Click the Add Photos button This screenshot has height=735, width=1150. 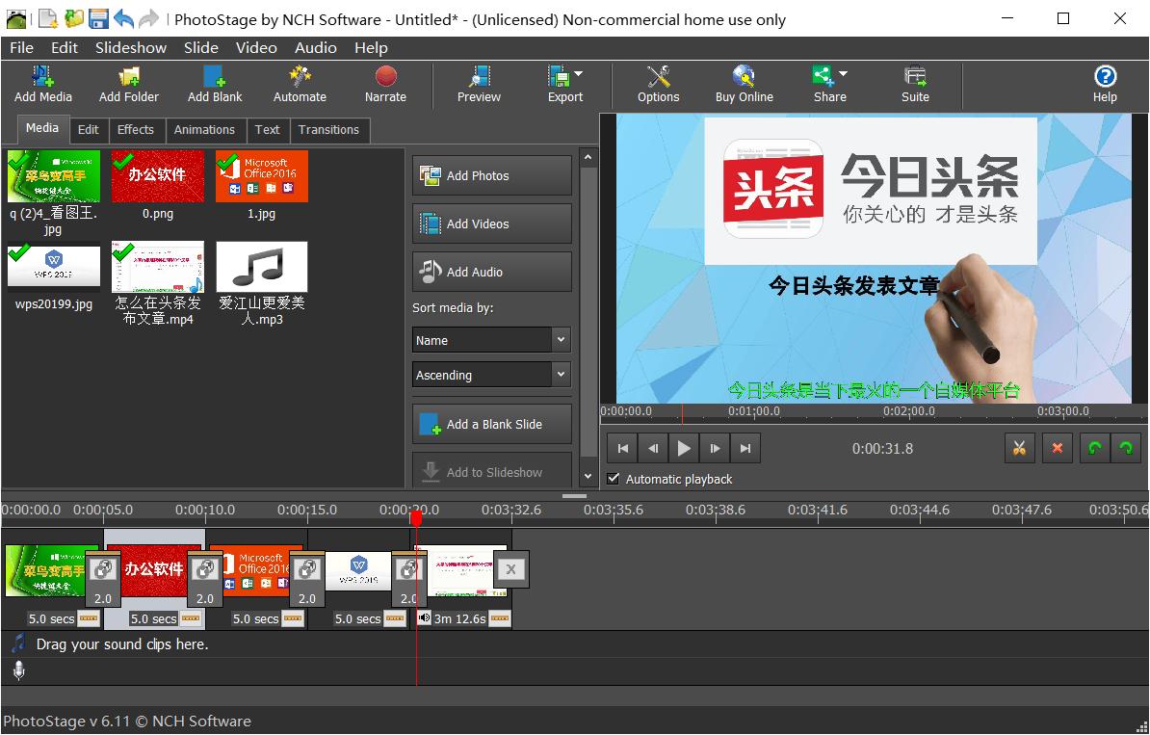[x=491, y=175]
